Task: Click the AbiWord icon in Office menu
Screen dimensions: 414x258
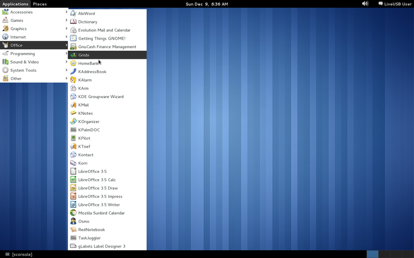Action: click(x=73, y=13)
